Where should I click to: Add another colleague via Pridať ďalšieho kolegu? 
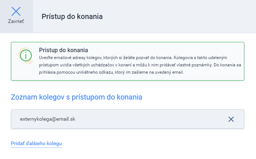coord(36,143)
